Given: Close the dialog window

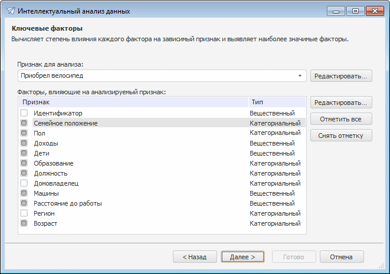Looking at the screenshot, I should click(x=373, y=11).
